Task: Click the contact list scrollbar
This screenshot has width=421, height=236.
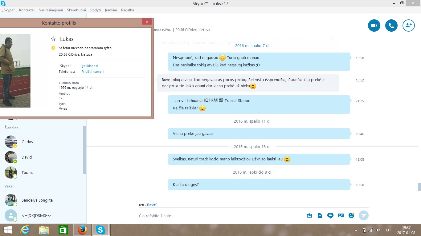Action: click(x=85, y=150)
